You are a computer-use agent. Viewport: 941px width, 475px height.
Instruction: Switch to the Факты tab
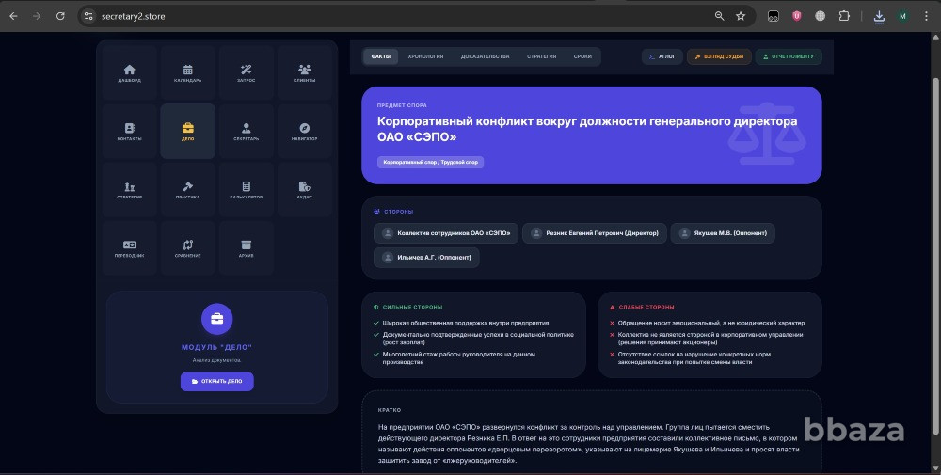click(x=380, y=56)
